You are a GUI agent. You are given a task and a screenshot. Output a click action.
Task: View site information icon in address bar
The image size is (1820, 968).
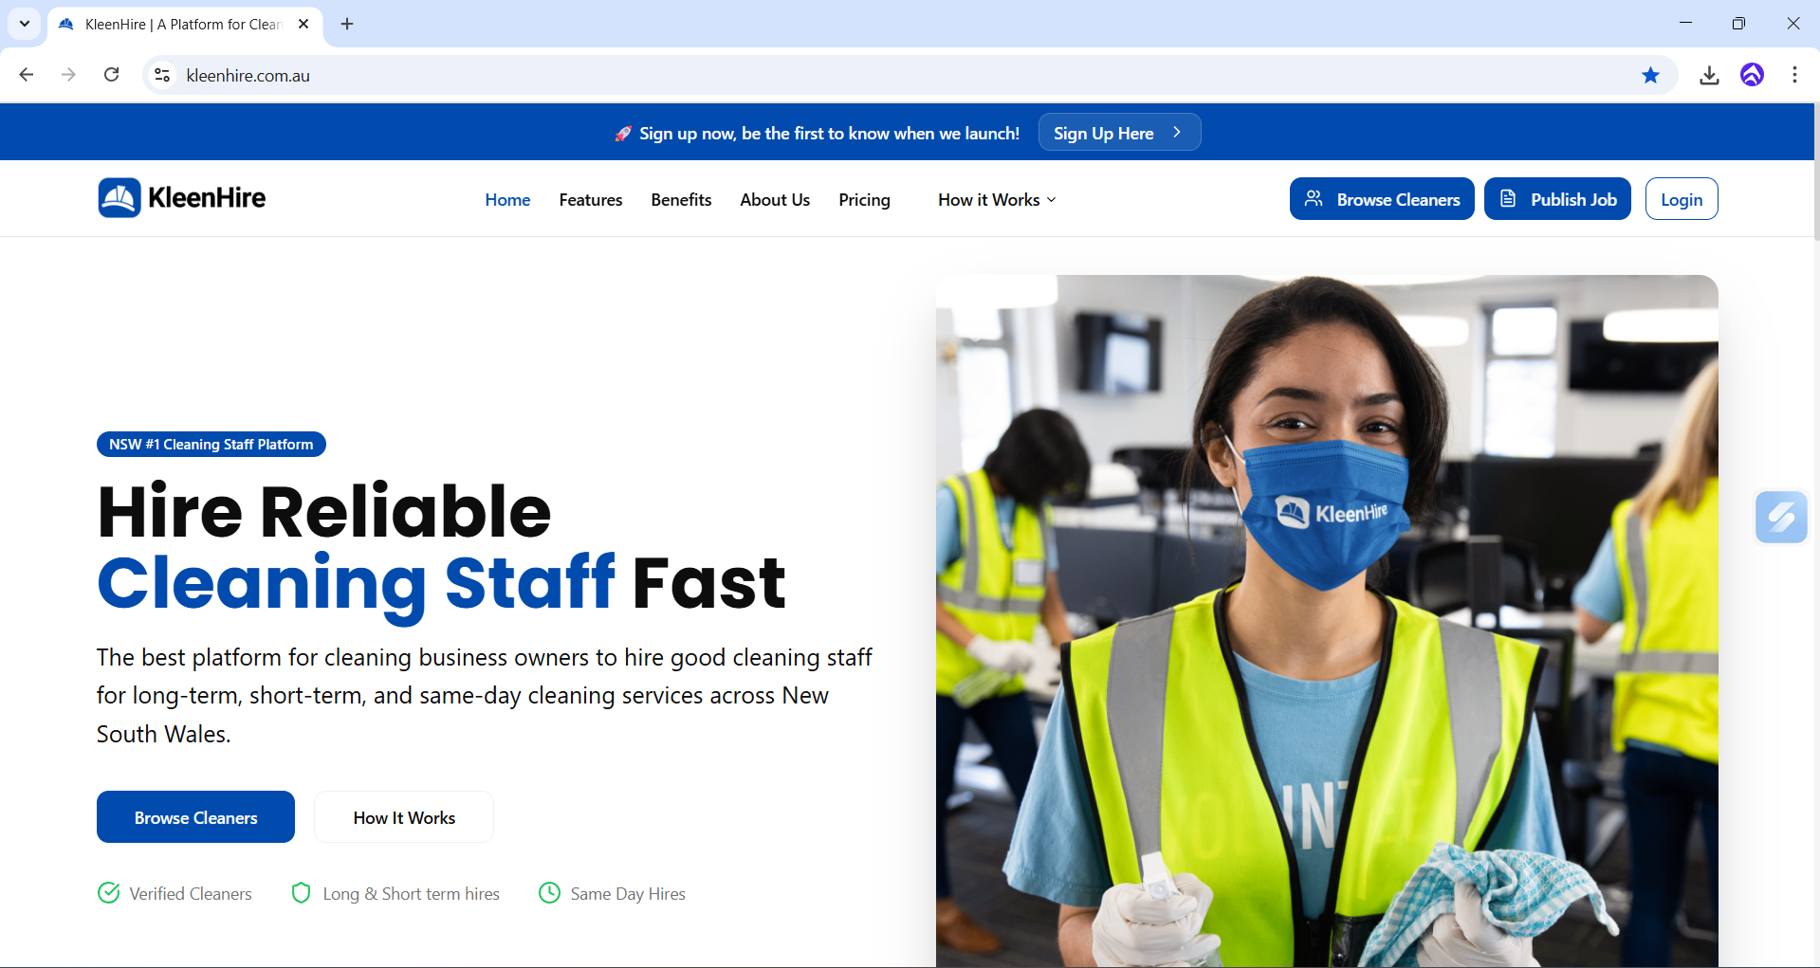[x=162, y=76]
